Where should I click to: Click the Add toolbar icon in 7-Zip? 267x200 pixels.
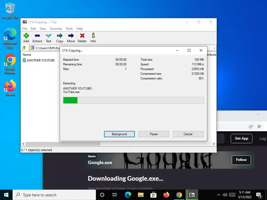(x=26, y=38)
